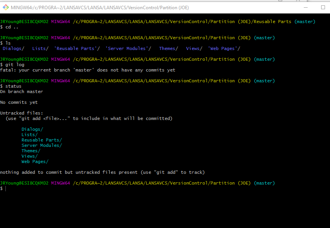This screenshot has width=330, height=228.
Task: Click the minimize window button
Action: 305,7
